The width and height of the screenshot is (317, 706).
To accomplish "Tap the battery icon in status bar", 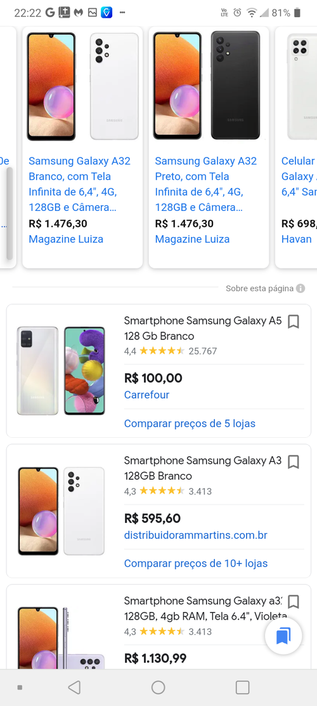I will [297, 13].
